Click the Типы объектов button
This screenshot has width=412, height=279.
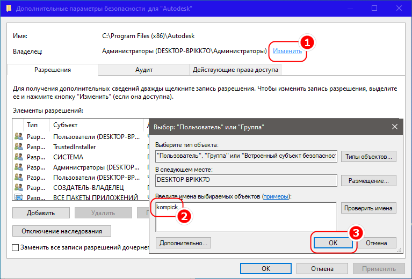(368, 157)
